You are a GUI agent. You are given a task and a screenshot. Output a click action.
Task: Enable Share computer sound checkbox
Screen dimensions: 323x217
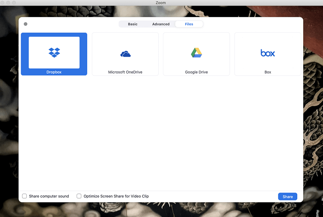(24, 196)
